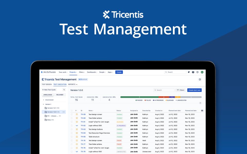The height and width of the screenshot is (154, 247).
Task: Open more options for Version 1.0.0 cycle
Action: tap(64, 112)
